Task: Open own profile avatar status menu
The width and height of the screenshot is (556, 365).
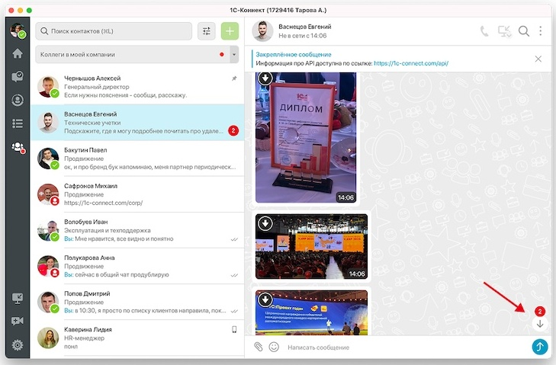Action: point(17,30)
